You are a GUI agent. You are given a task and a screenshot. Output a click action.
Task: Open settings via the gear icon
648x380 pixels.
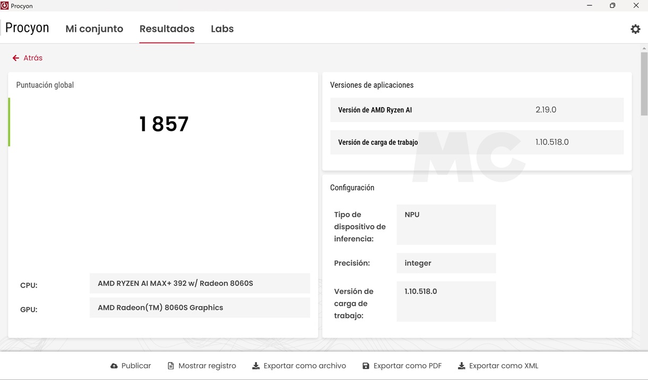tap(635, 29)
